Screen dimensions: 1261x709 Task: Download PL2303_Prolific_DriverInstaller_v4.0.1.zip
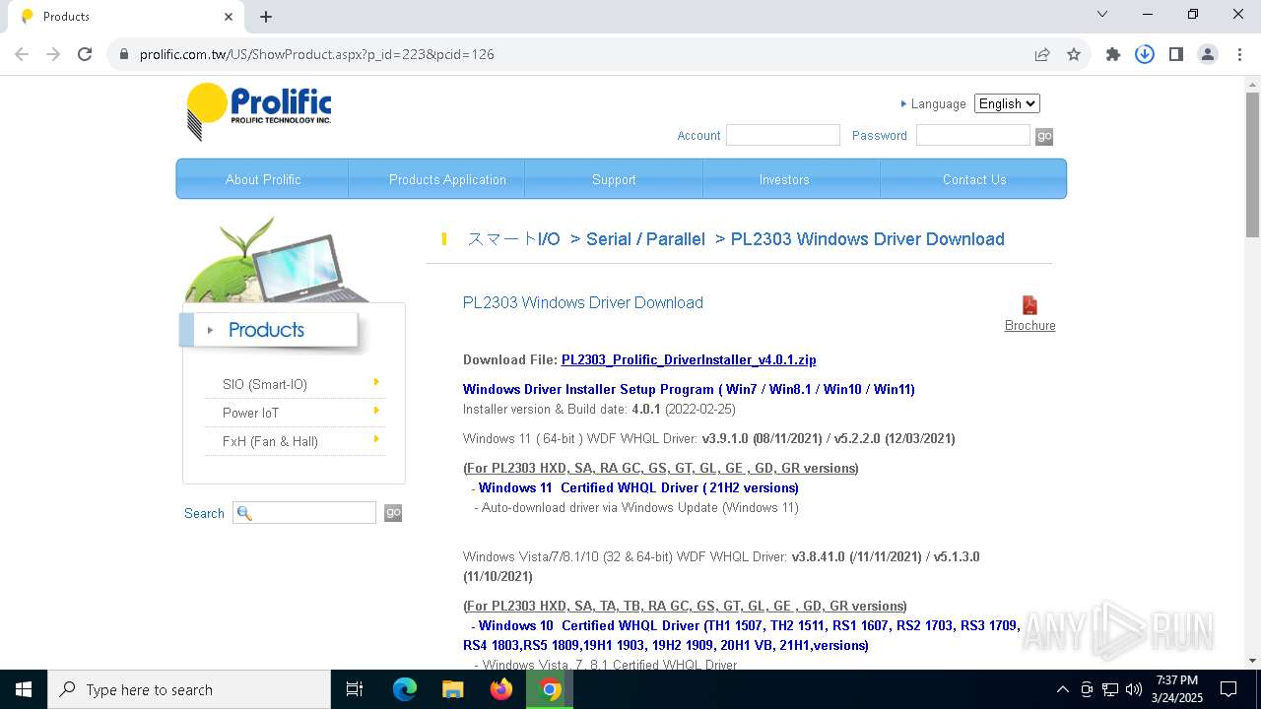click(x=689, y=359)
